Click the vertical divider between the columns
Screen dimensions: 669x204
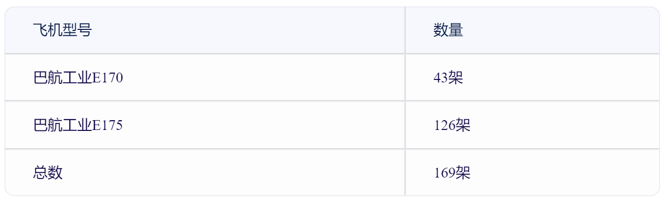click(405, 101)
